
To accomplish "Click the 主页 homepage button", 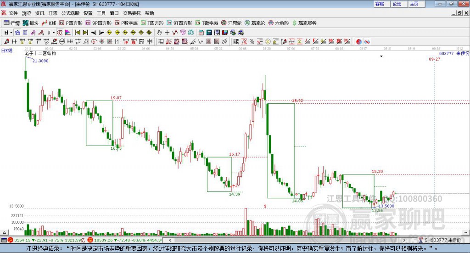I will [416, 4].
